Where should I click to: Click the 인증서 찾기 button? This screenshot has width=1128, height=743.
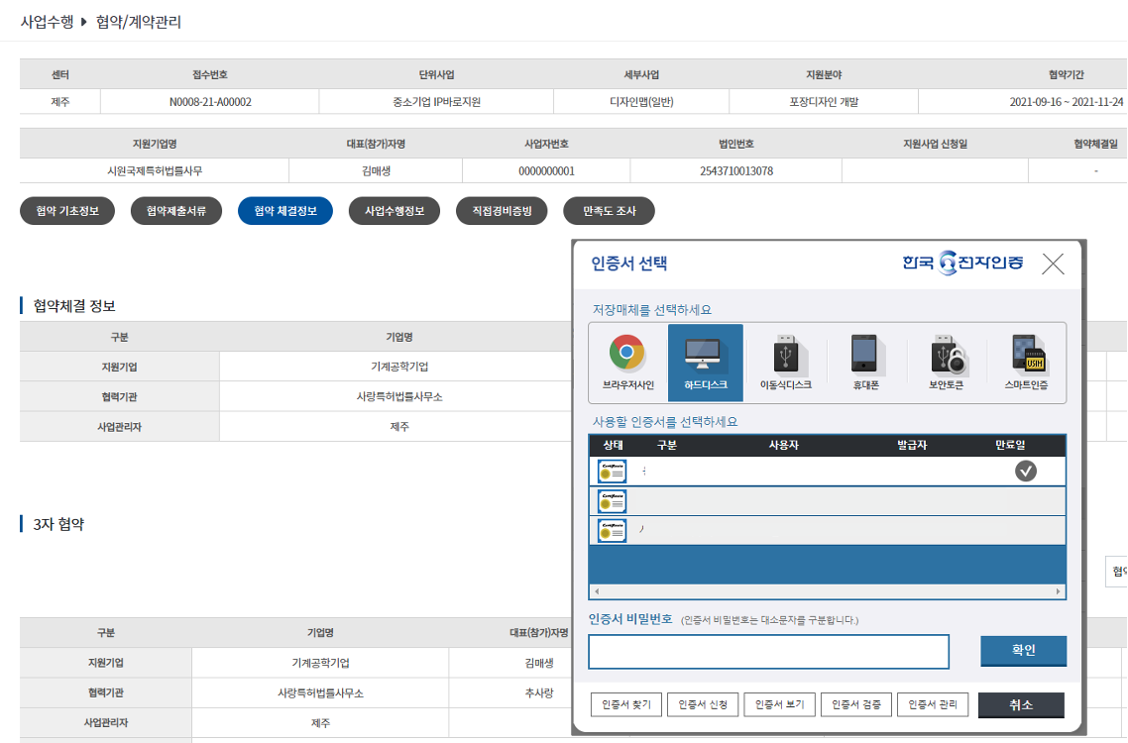(625, 704)
